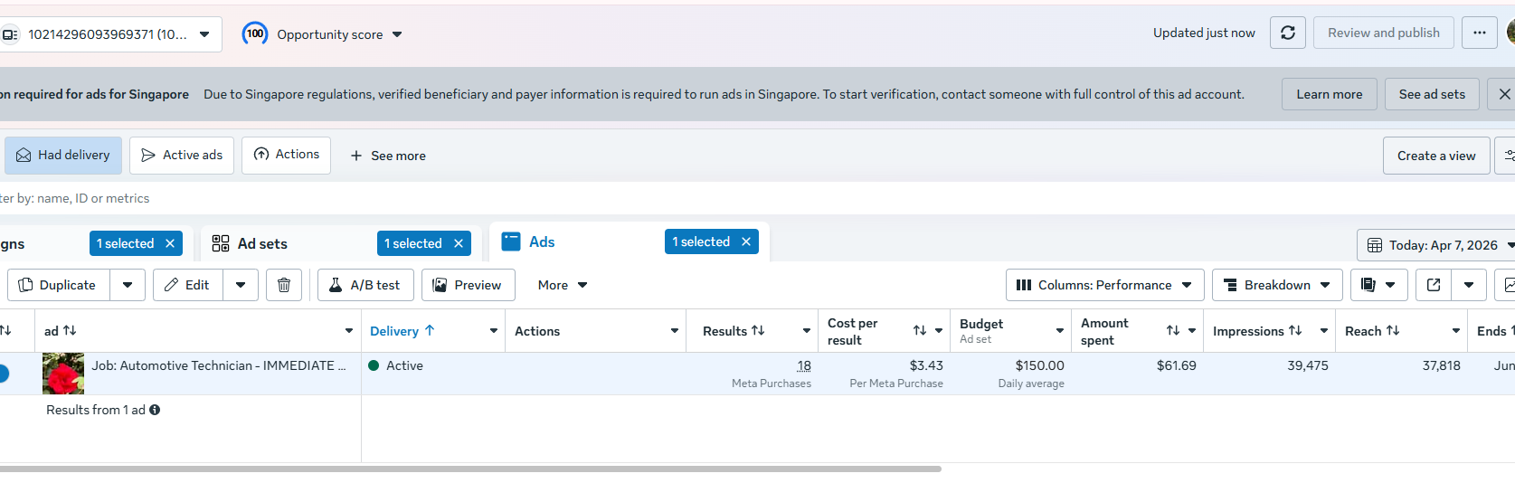Expand the Opportunity score dropdown
Viewport: 1515px width, 483px height.
click(322, 34)
